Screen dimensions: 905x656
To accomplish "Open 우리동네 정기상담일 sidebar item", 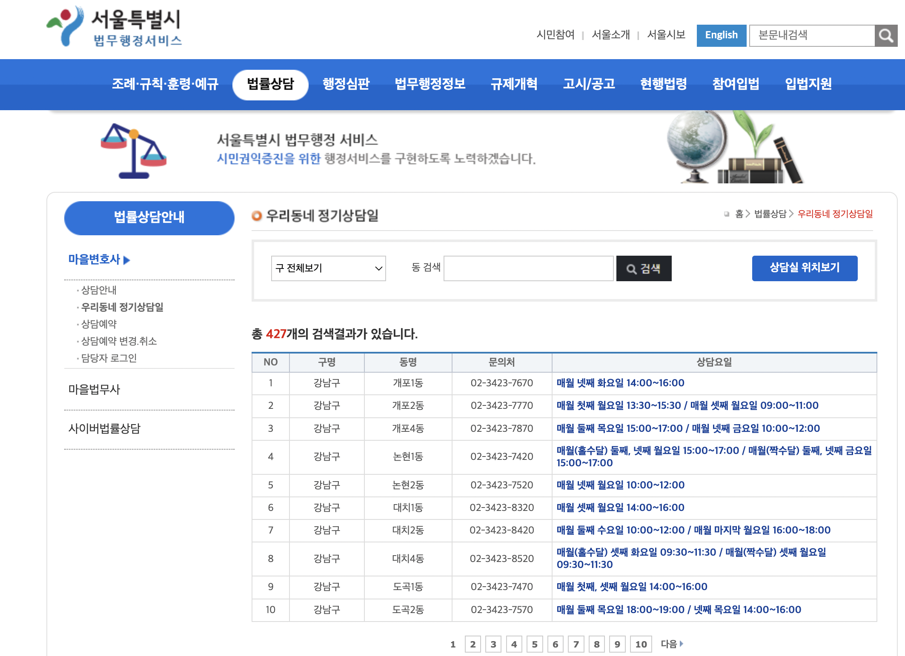I will 122,307.
